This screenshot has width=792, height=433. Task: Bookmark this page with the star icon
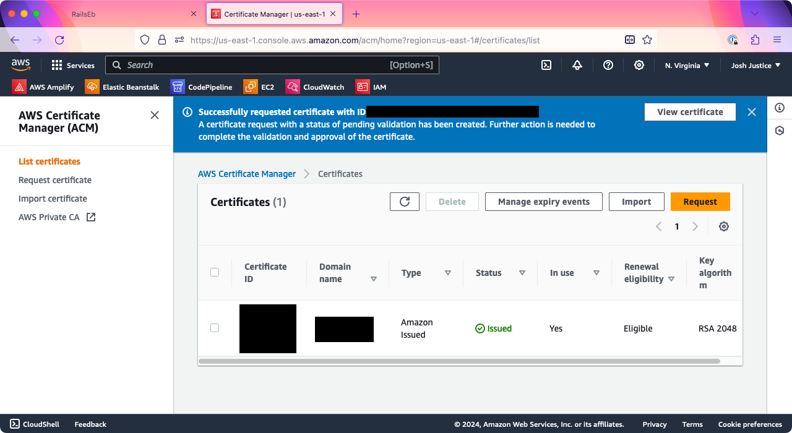[647, 40]
